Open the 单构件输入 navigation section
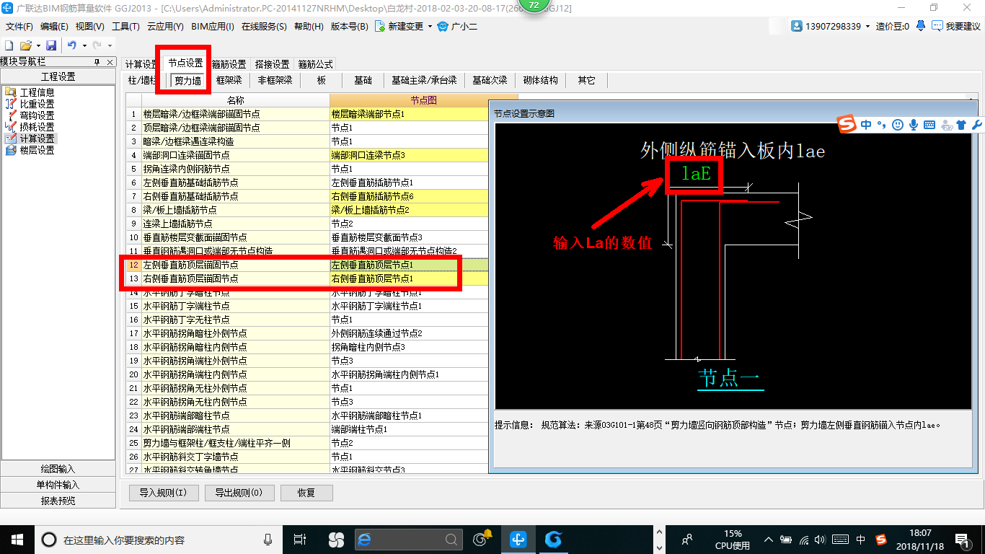The width and height of the screenshot is (985, 554). (58, 485)
